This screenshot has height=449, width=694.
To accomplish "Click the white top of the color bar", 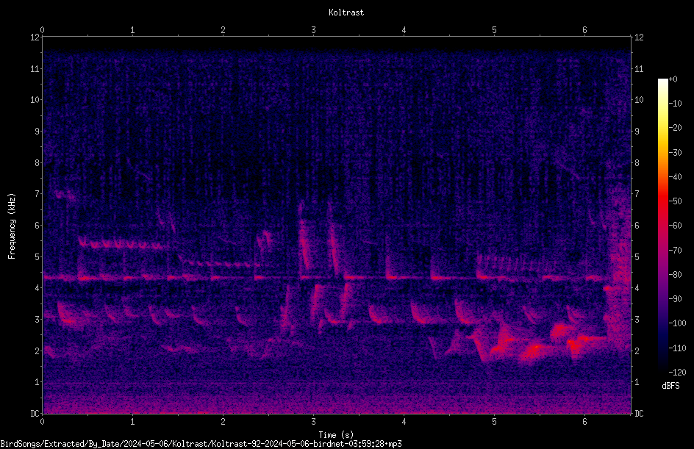I will tap(662, 83).
